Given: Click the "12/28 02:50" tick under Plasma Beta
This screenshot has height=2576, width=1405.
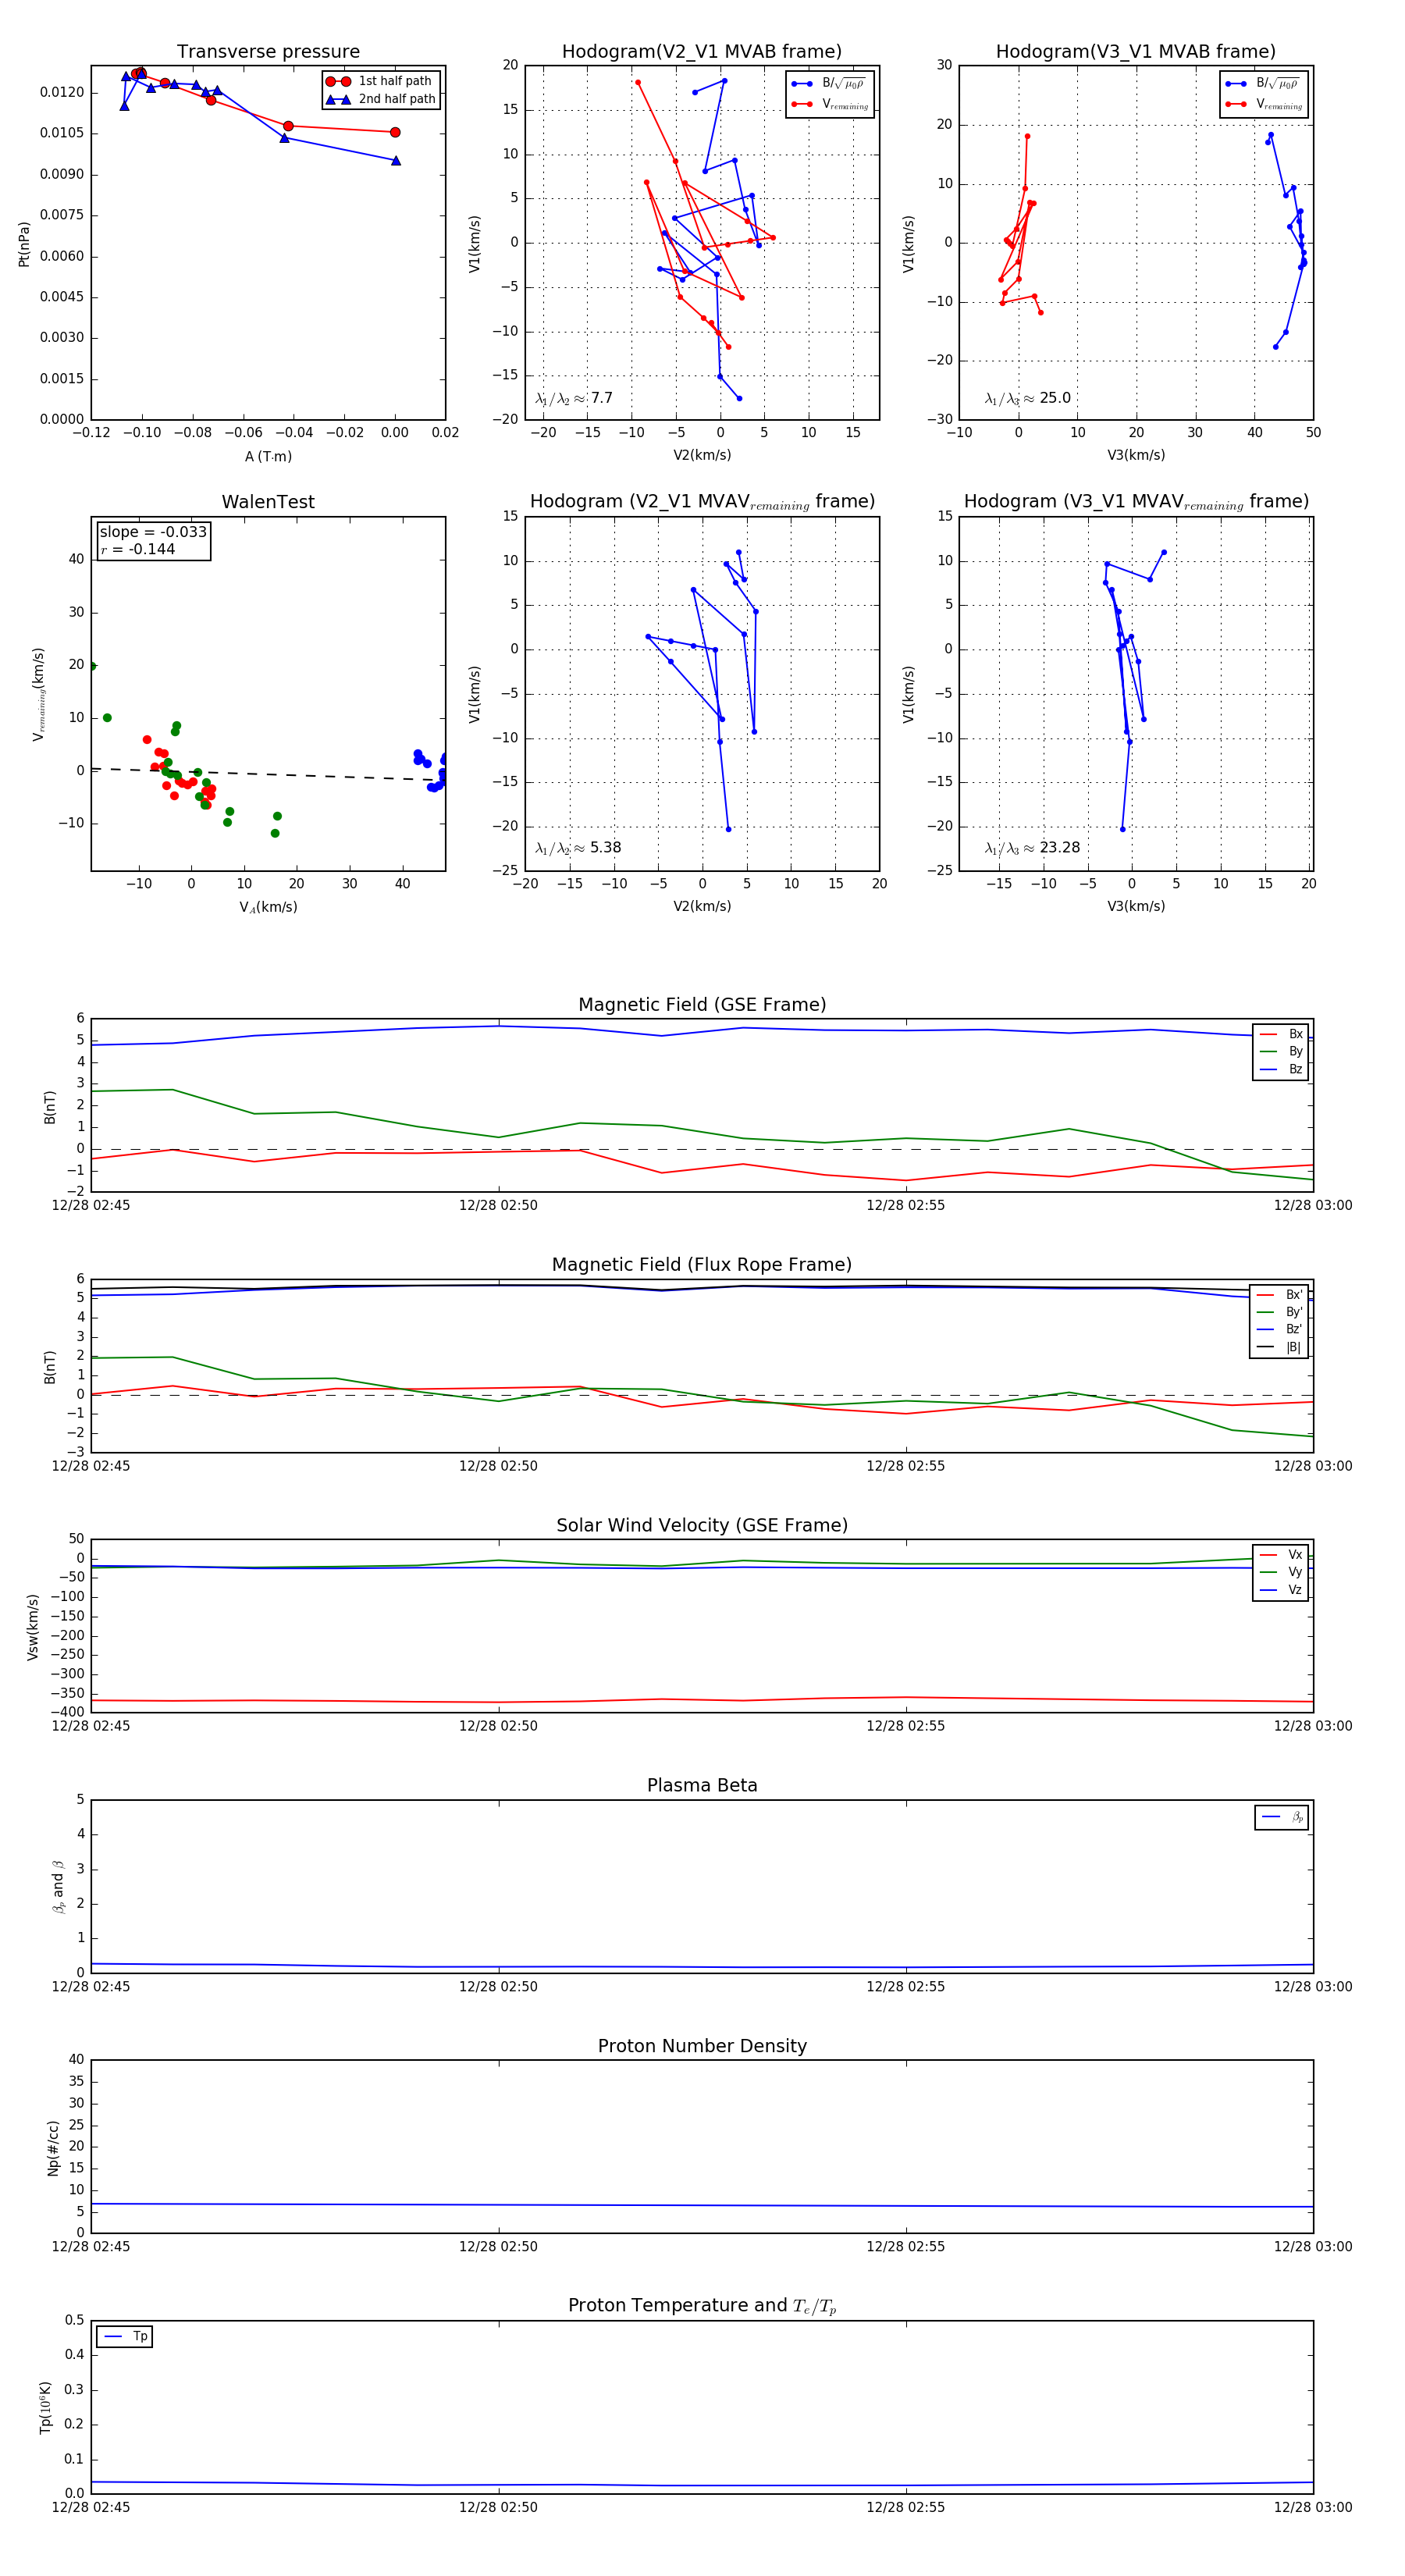Looking at the screenshot, I should pyautogui.click(x=498, y=1987).
